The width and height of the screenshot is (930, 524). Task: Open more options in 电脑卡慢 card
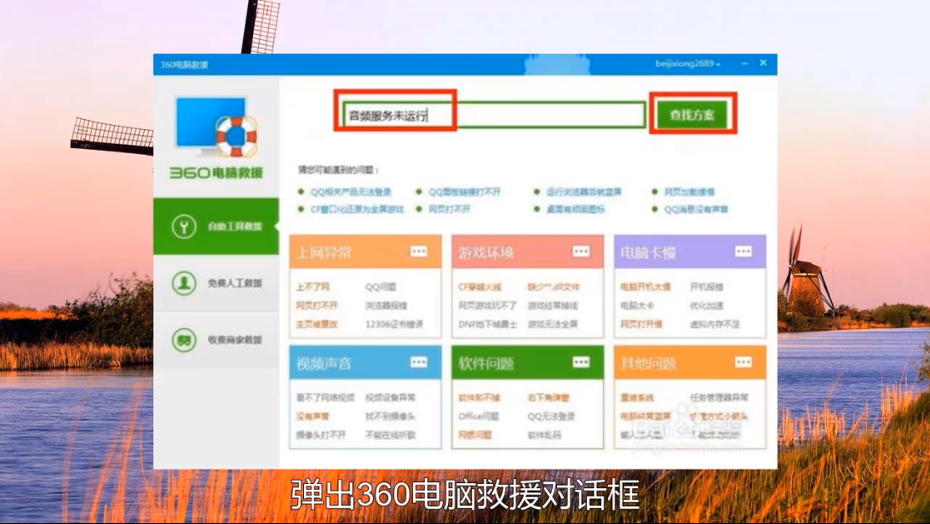(743, 252)
